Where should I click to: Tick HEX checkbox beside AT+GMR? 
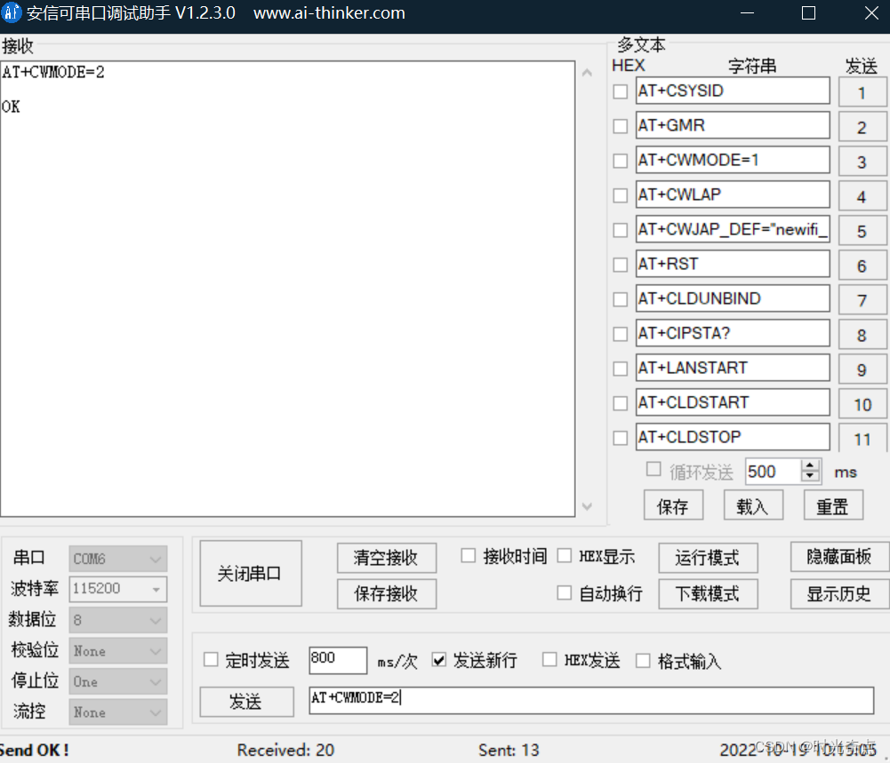pyautogui.click(x=621, y=126)
